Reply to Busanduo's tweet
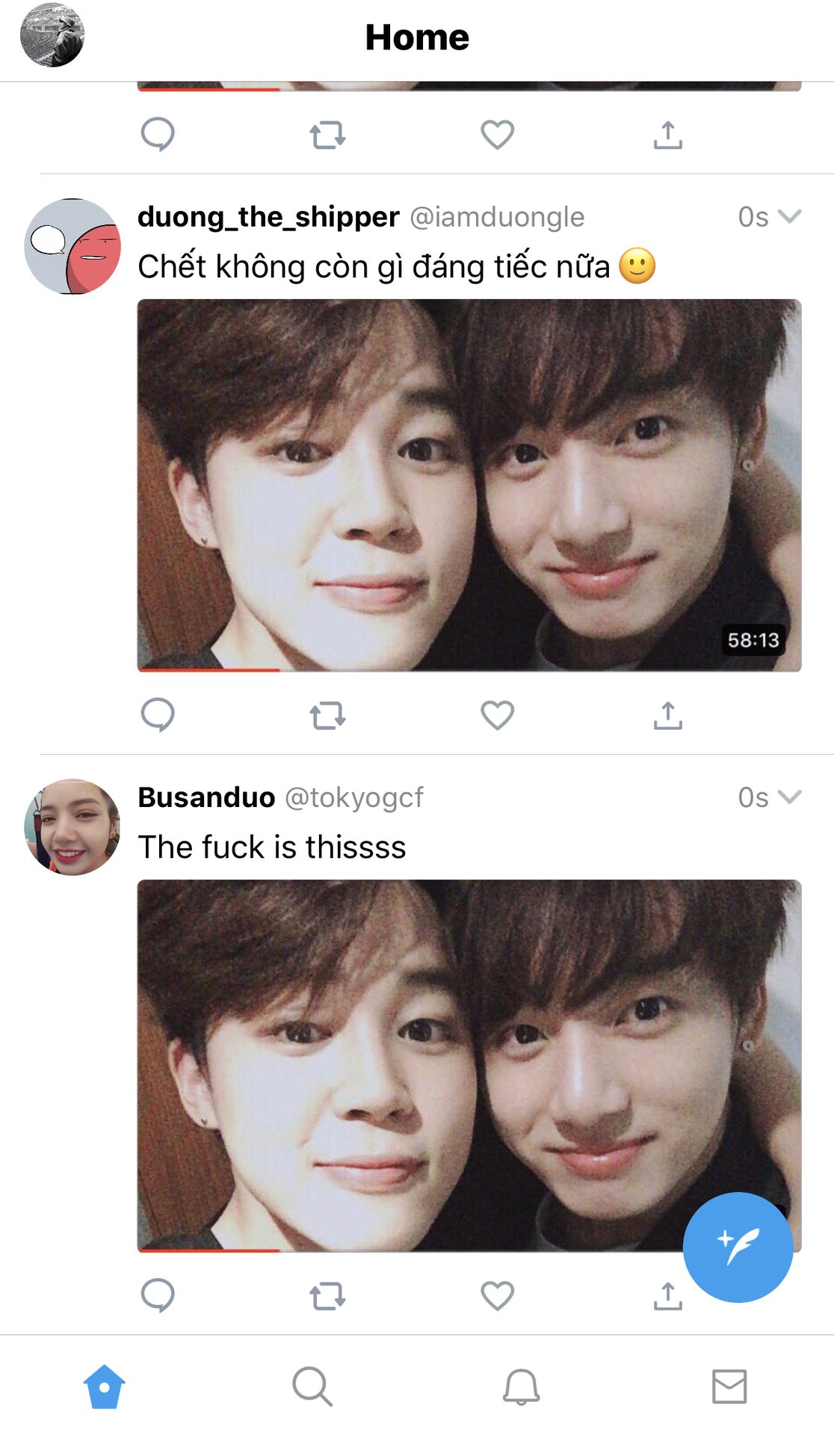The image size is (834, 1436). (x=158, y=1295)
